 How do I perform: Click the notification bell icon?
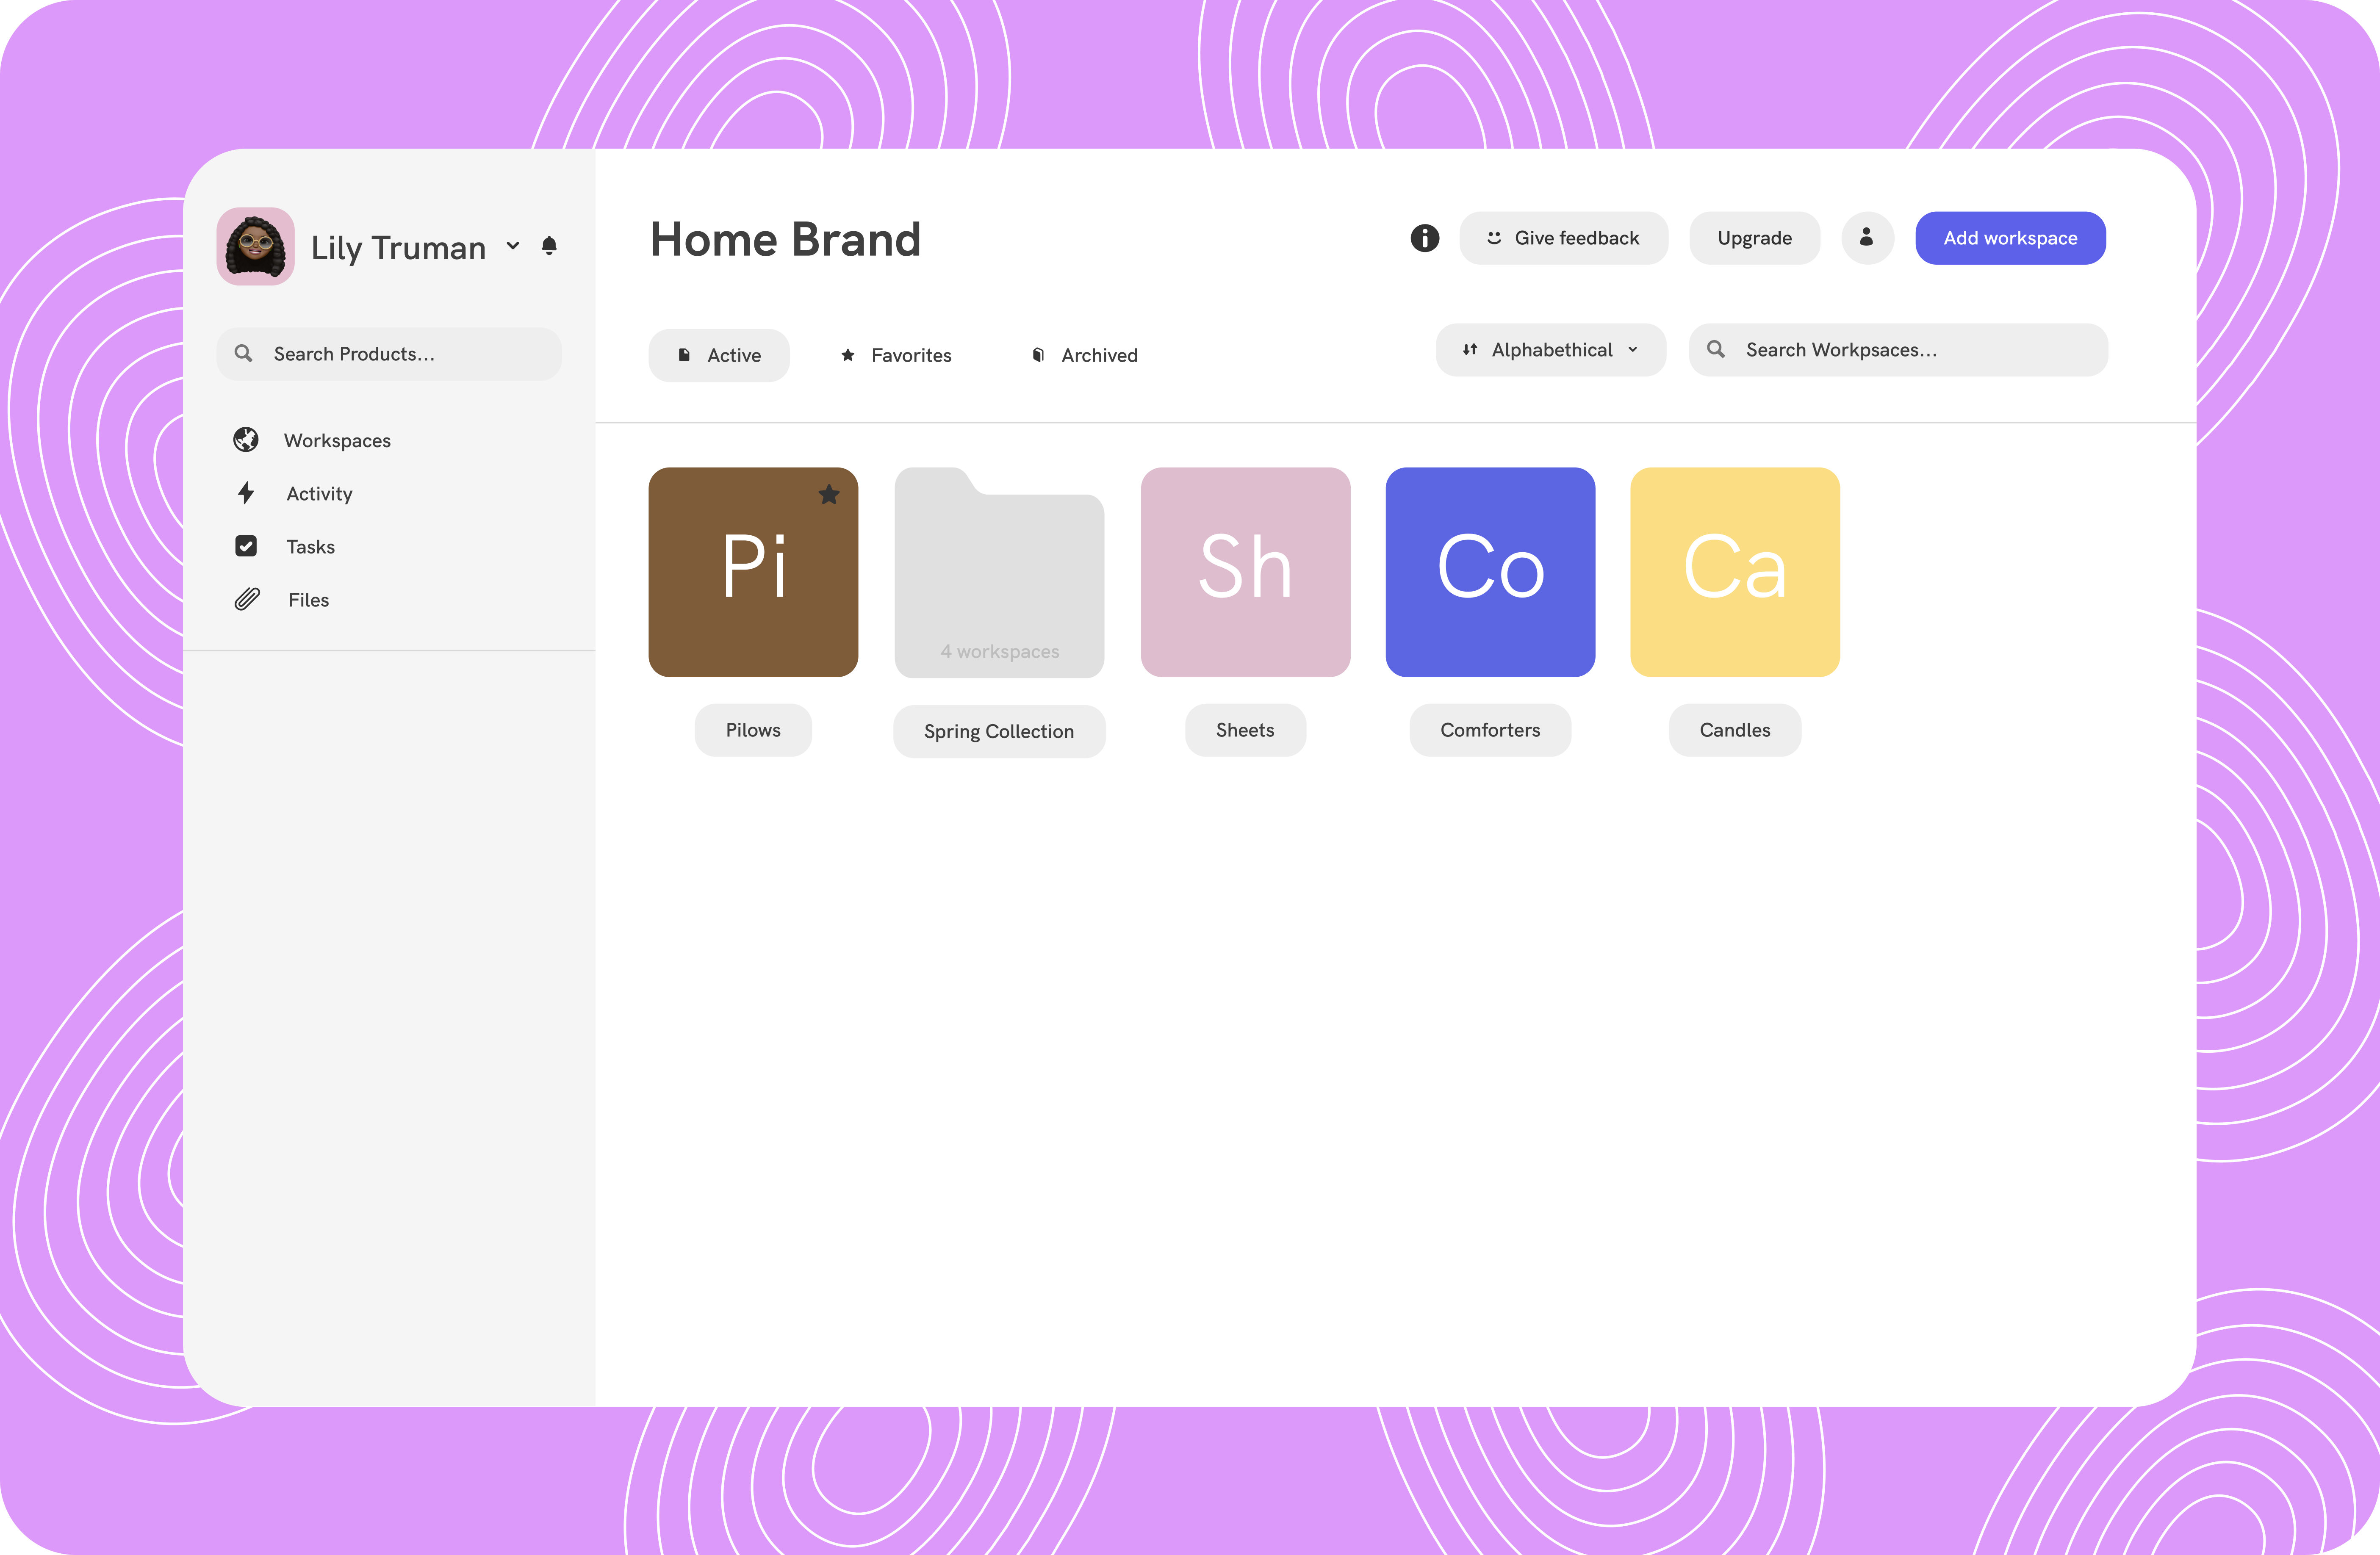549,246
